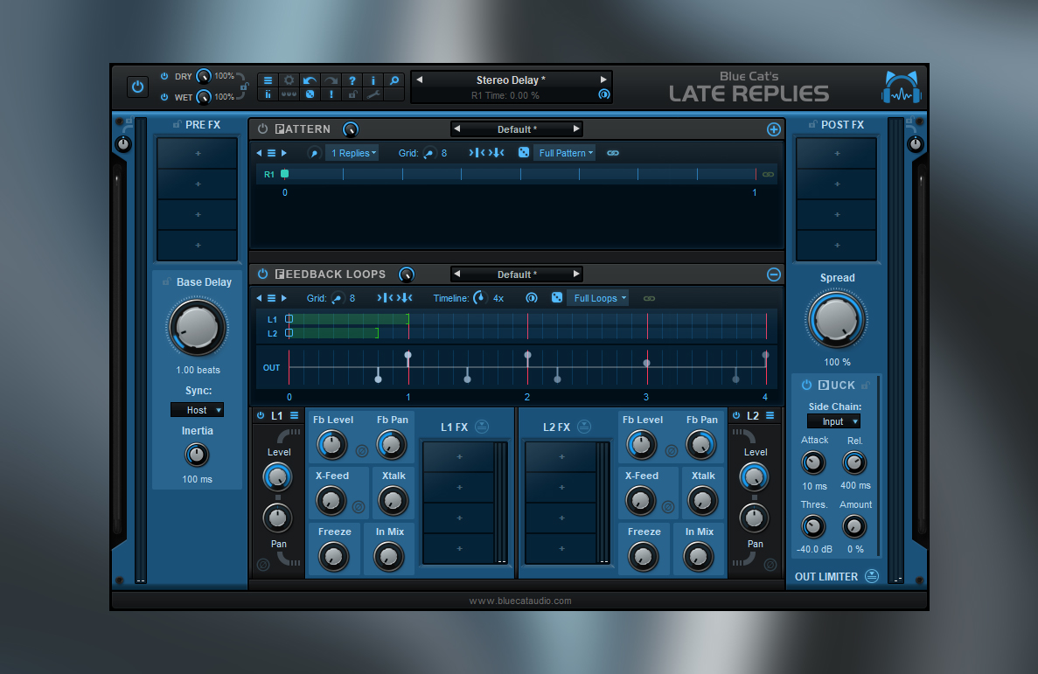The height and width of the screenshot is (674, 1038).
Task: Click the Feedback Loops previous preset arrow
Action: tap(456, 274)
